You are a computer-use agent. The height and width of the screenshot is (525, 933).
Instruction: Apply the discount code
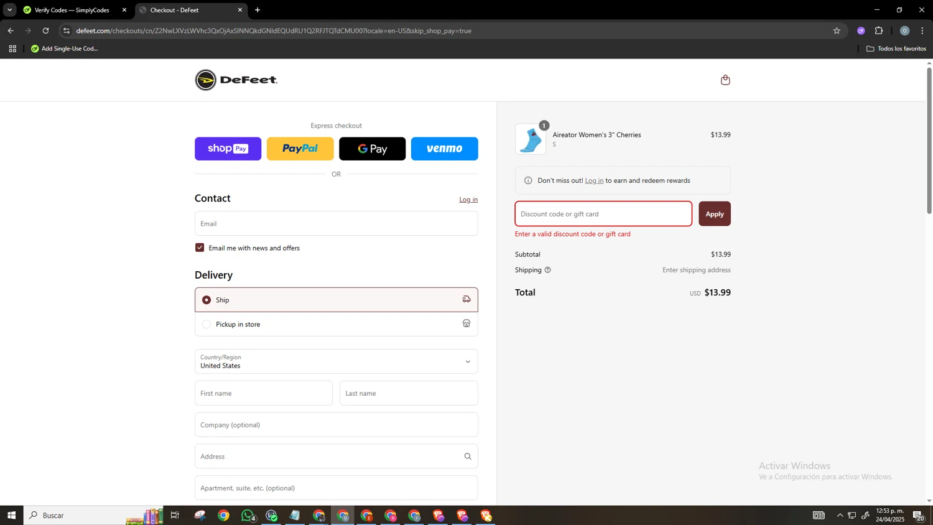tap(715, 214)
